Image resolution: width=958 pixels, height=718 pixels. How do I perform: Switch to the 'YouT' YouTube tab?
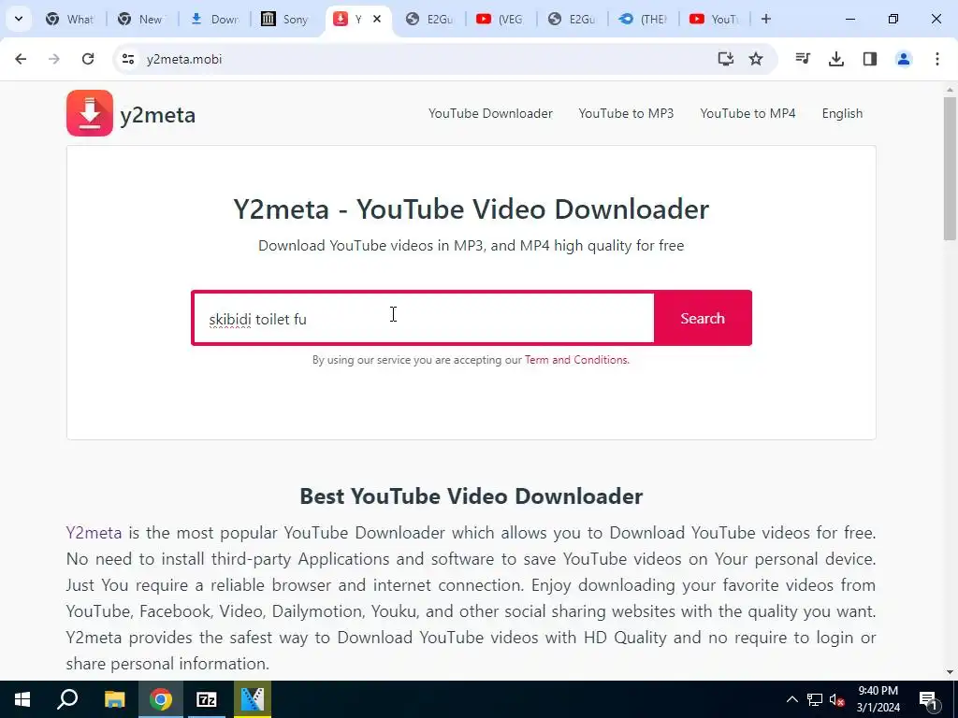[x=714, y=19]
